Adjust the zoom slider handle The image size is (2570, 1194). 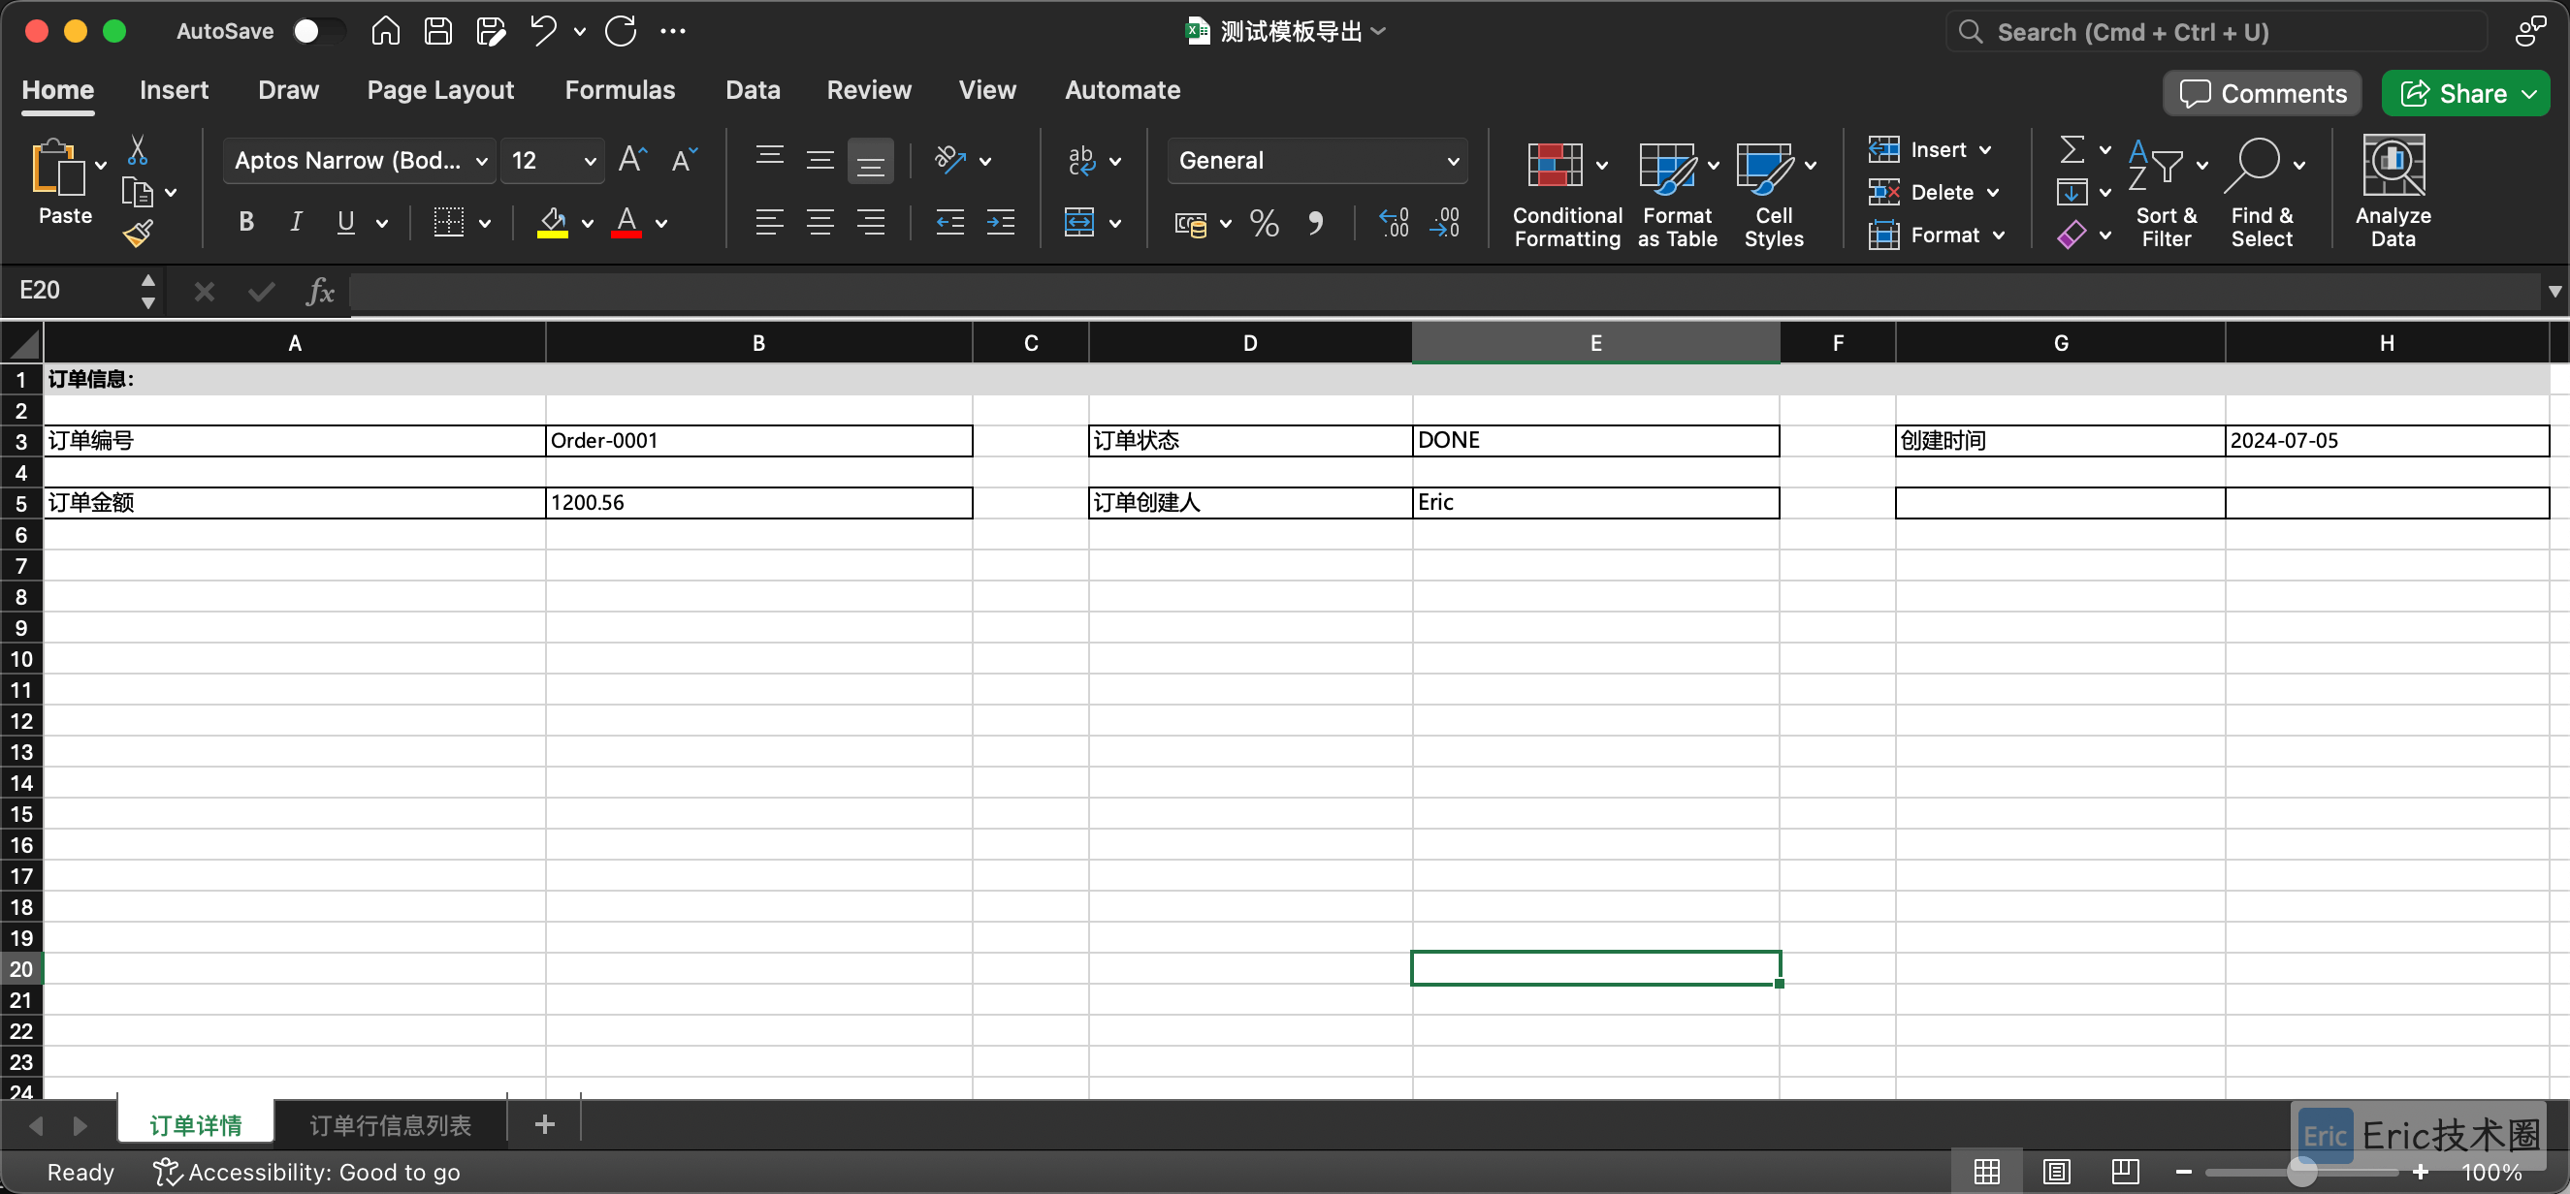click(2301, 1172)
